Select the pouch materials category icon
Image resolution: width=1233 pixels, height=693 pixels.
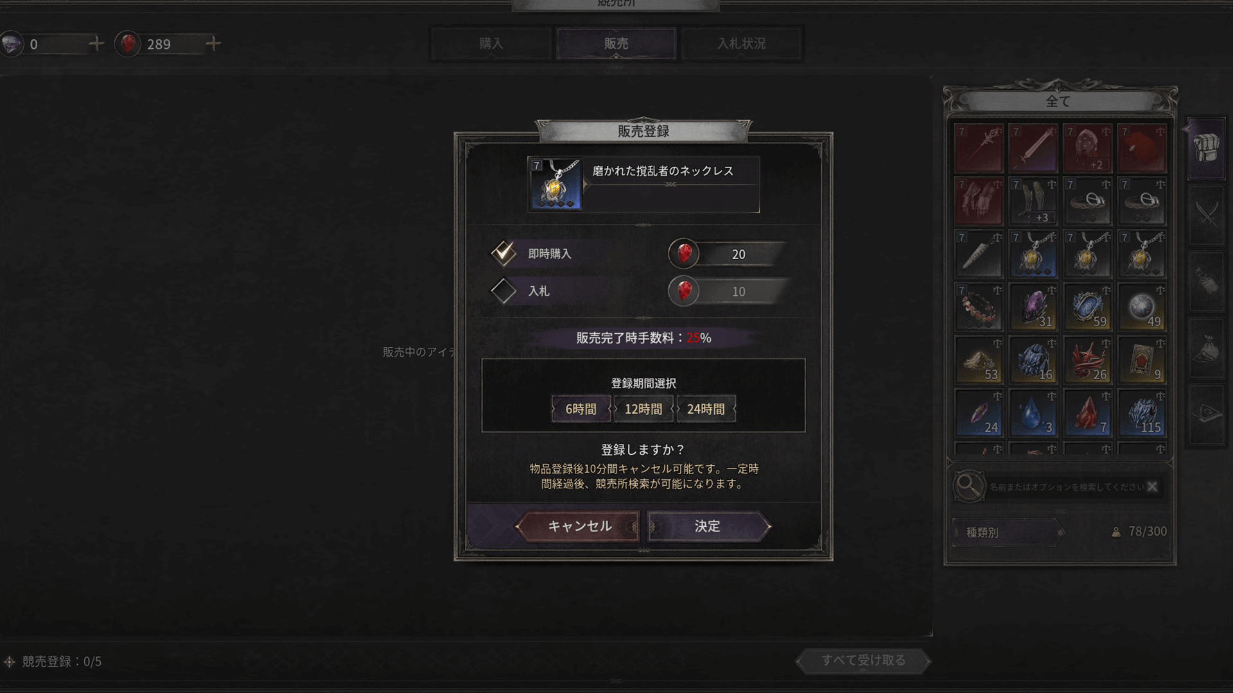1206,348
